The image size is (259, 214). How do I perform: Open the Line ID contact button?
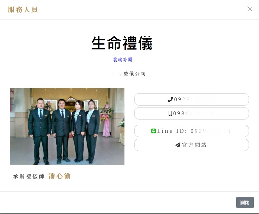(191, 131)
